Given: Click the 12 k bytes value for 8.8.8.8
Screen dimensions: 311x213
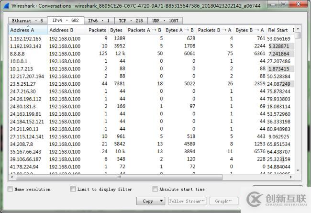Looking at the screenshot, I should coord(120,54).
